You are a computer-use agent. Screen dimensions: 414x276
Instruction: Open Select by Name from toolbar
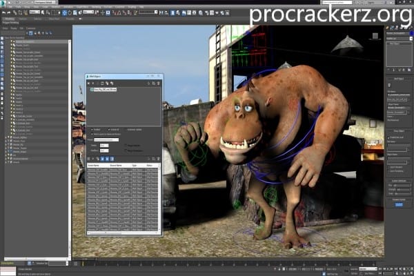[48, 12]
